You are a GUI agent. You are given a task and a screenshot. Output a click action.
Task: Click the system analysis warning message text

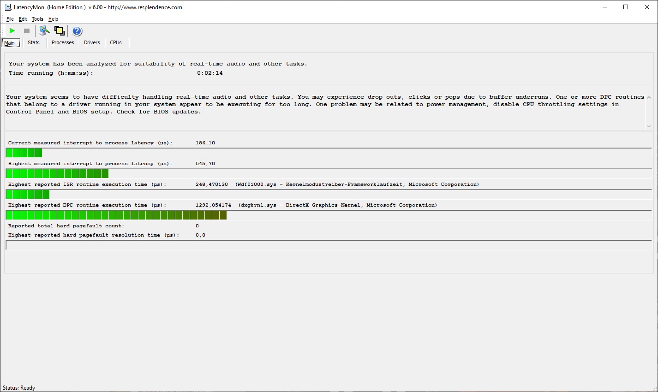point(325,104)
